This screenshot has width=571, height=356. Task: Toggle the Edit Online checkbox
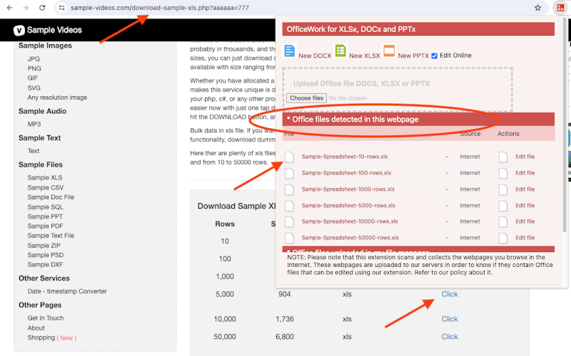pyautogui.click(x=434, y=56)
